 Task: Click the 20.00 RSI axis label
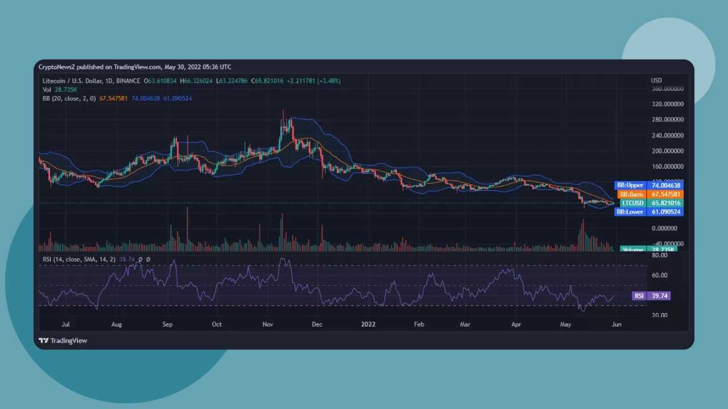[x=659, y=315]
